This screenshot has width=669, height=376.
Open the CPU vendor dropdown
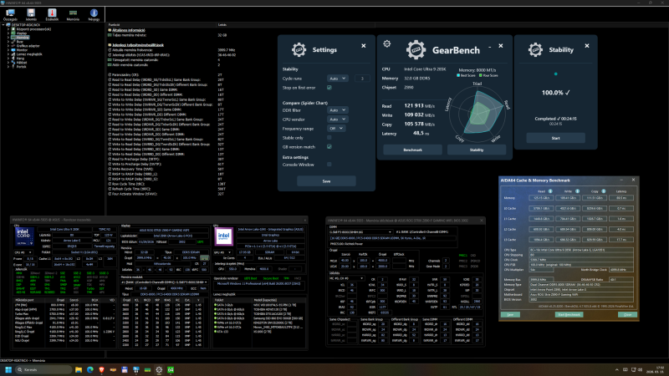[x=337, y=119]
